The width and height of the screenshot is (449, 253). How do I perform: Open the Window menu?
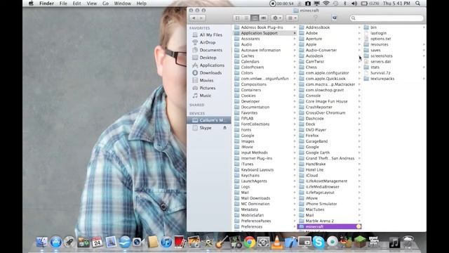point(123,4)
